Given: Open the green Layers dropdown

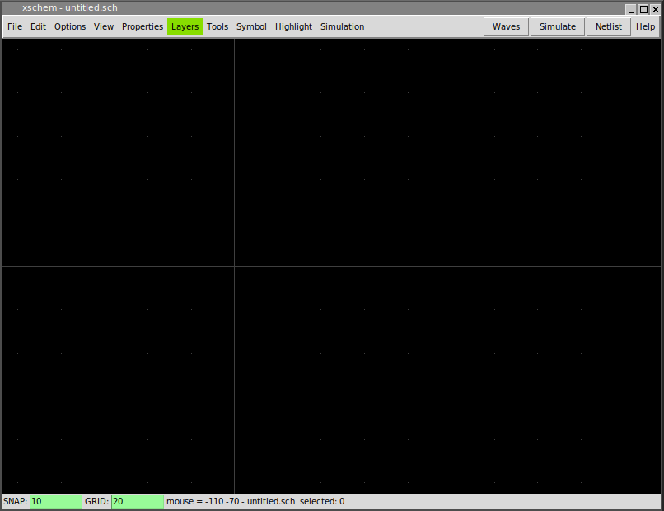Looking at the screenshot, I should [x=185, y=26].
